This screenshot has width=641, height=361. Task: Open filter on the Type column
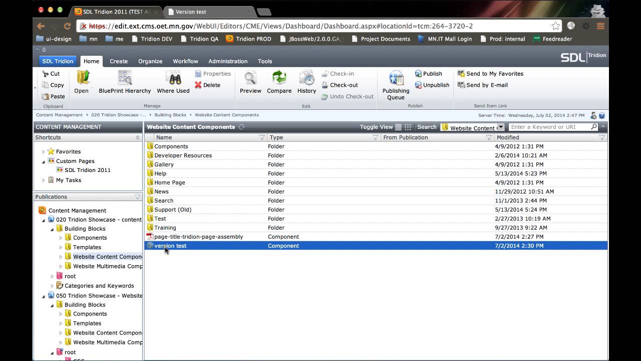375,137
